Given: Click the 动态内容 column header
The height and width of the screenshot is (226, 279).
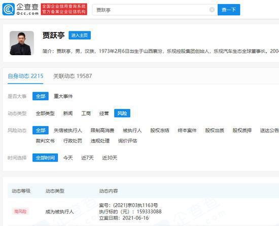Looking at the screenshot, I should (109, 191).
